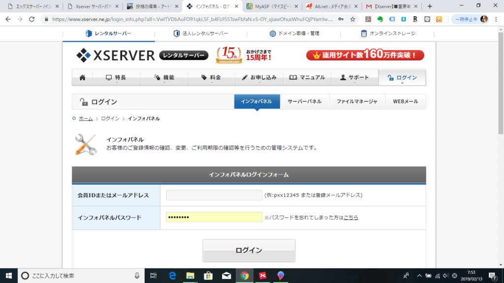Click the Evernote extension icon

click(x=380, y=19)
